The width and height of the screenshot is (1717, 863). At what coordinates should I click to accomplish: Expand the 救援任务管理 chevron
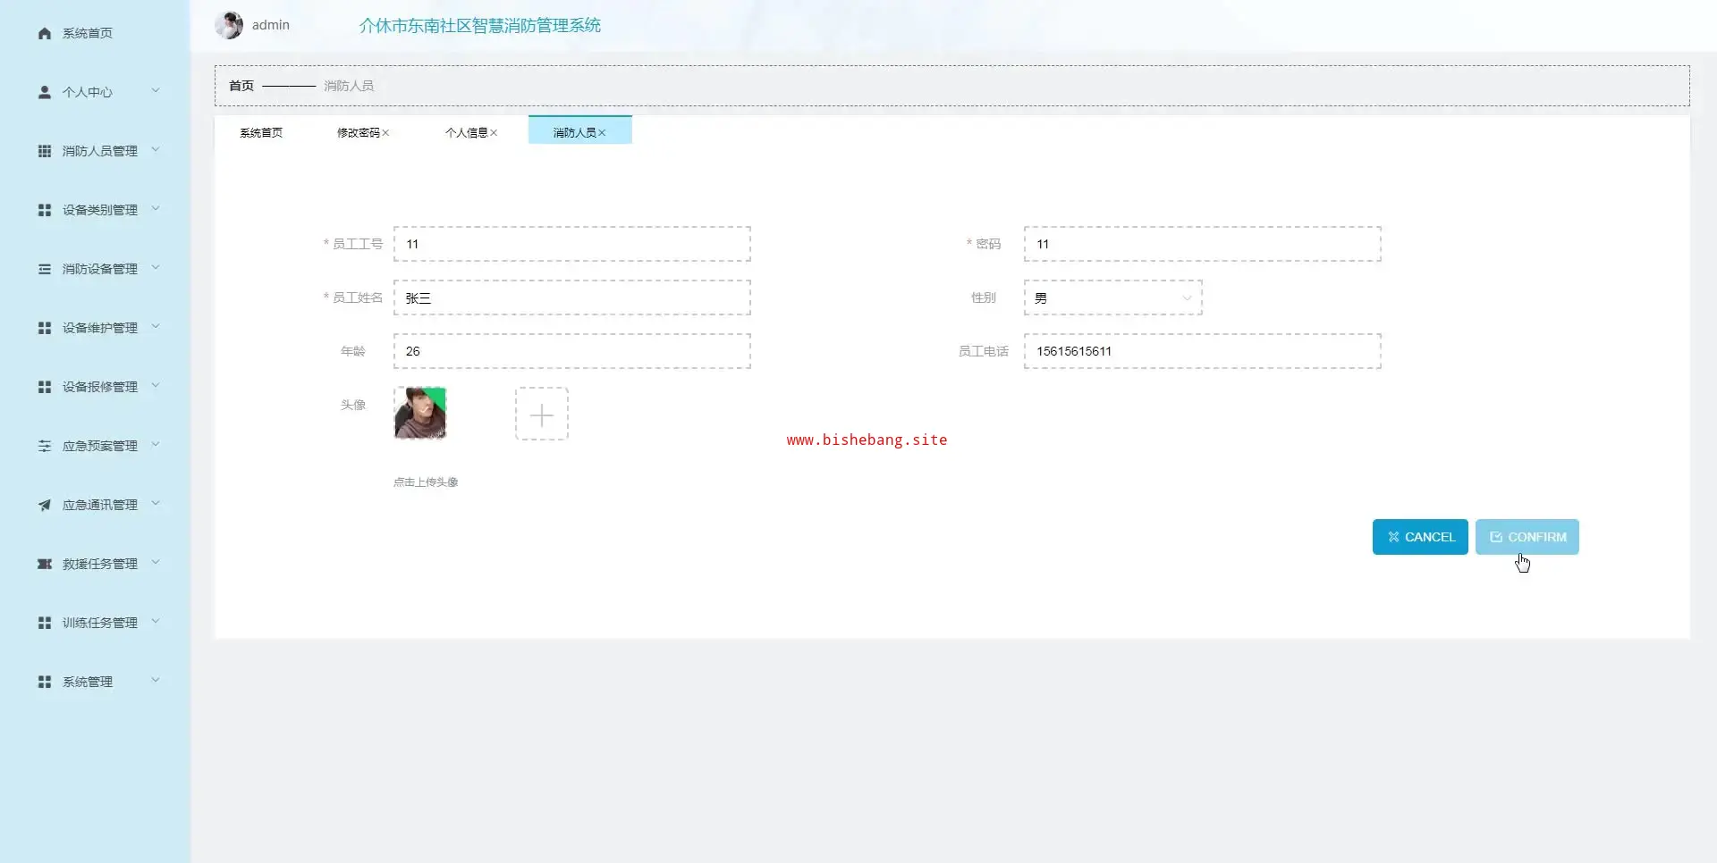[156, 563]
